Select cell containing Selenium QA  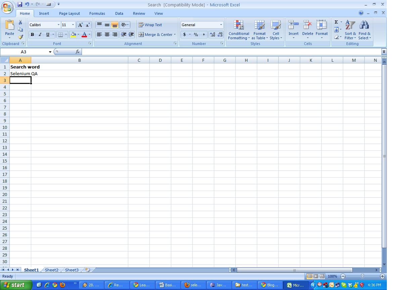pos(20,74)
